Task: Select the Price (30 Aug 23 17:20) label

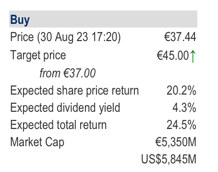Action: (65, 37)
